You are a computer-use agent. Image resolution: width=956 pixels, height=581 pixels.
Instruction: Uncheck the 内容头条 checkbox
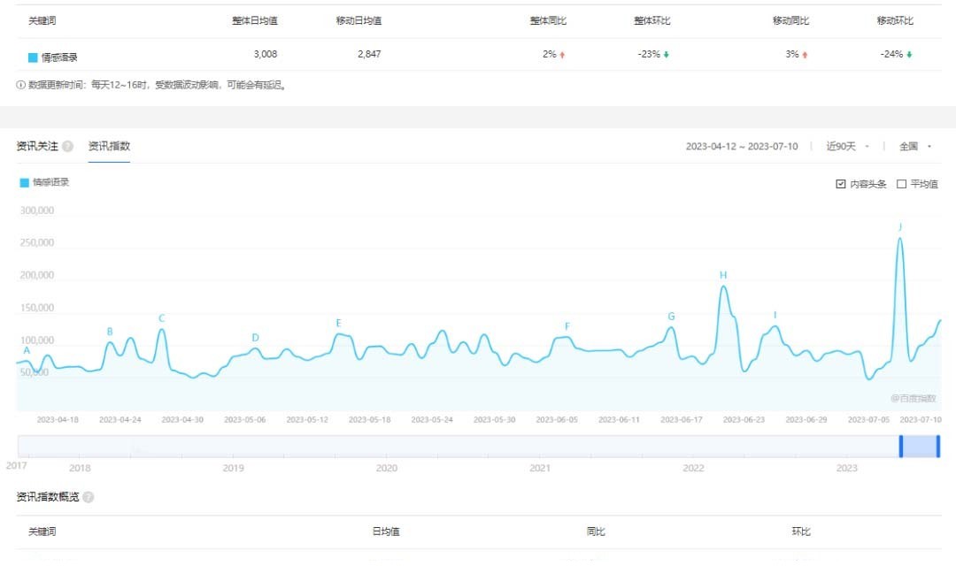tap(841, 184)
